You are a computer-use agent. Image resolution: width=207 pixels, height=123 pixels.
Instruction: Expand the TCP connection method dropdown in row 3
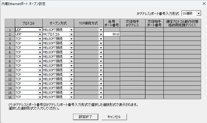click(x=101, y=39)
